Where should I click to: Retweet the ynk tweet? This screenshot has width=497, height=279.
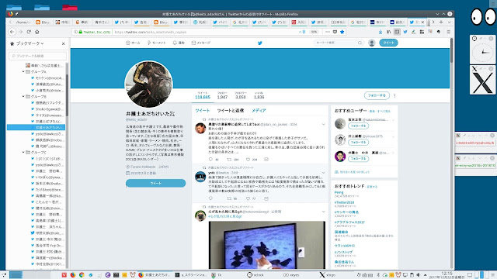[x=230, y=198]
